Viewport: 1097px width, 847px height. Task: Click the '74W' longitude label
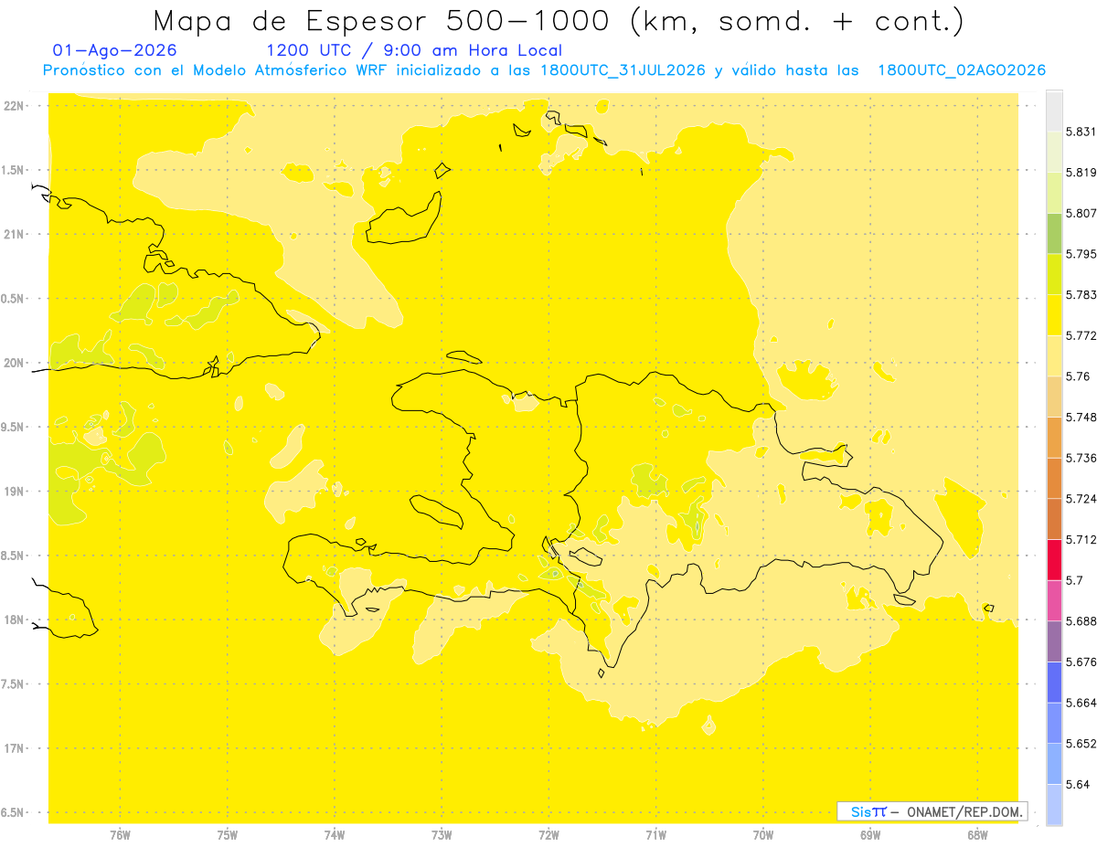[335, 835]
